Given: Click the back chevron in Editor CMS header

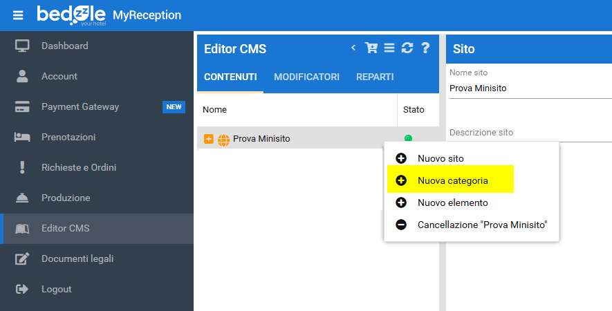Looking at the screenshot, I should pyautogui.click(x=353, y=48).
